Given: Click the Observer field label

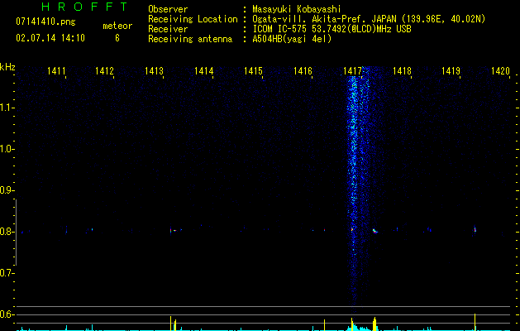Looking at the screenshot, I should (x=168, y=9).
